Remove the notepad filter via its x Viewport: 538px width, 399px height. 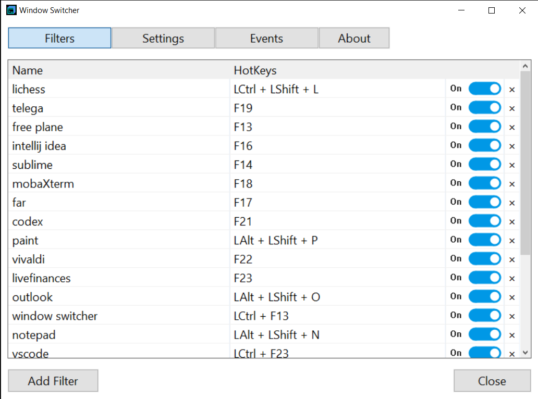tap(512, 335)
